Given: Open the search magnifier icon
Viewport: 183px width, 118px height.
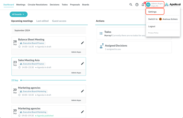Looking at the screenshot, I should 131,5.
